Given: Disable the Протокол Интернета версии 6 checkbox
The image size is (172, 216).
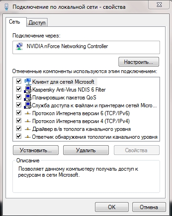Looking at the screenshot, I should point(19,113).
